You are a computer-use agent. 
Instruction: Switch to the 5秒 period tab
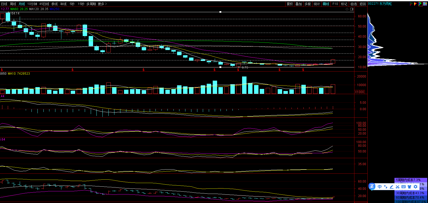tap(72, 4)
